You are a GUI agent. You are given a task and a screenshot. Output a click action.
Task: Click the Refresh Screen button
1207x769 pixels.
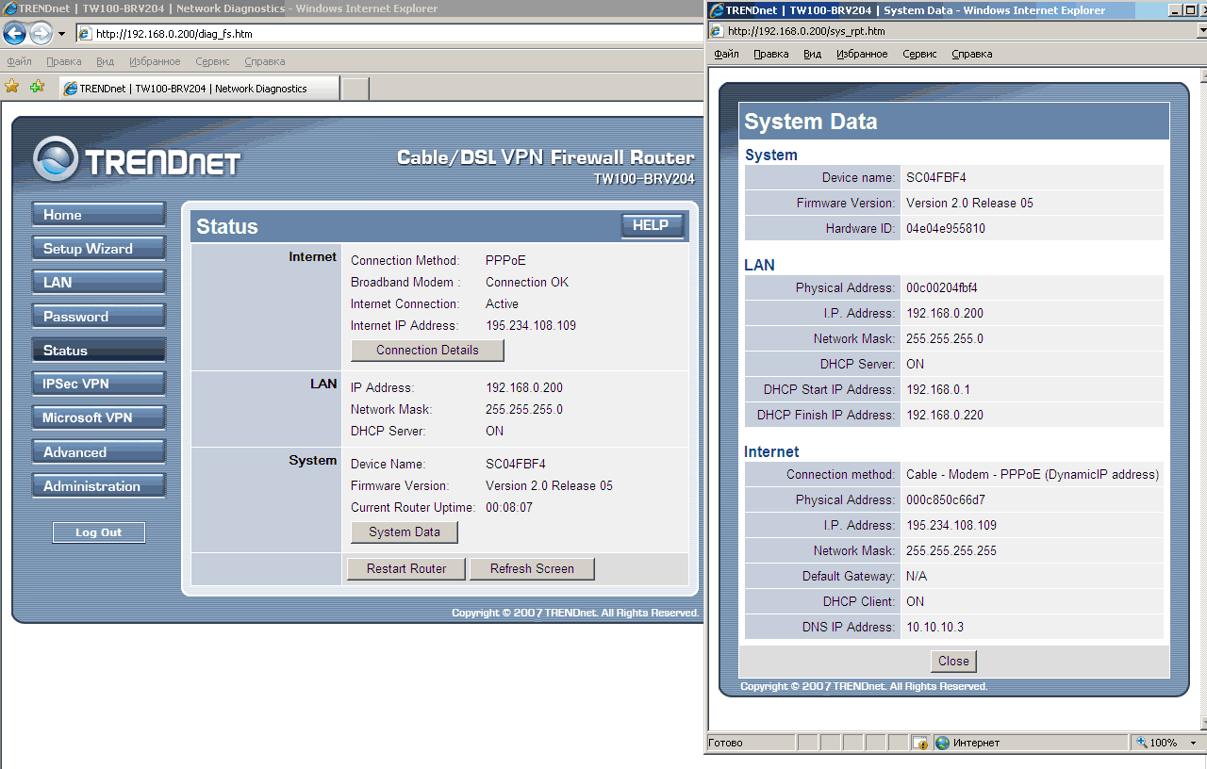coord(532,568)
